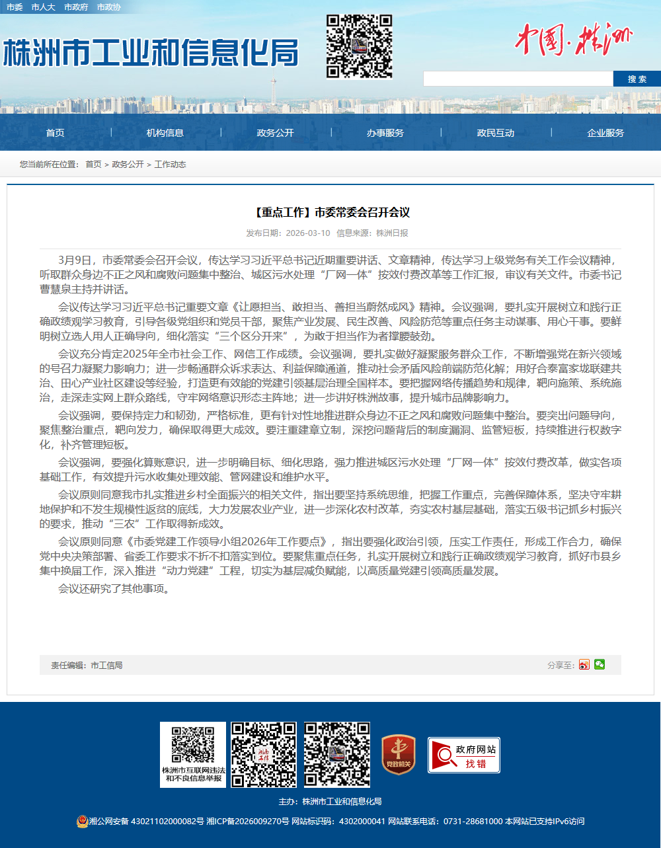Click the police badge icon beside 湘公网安备

82,821
